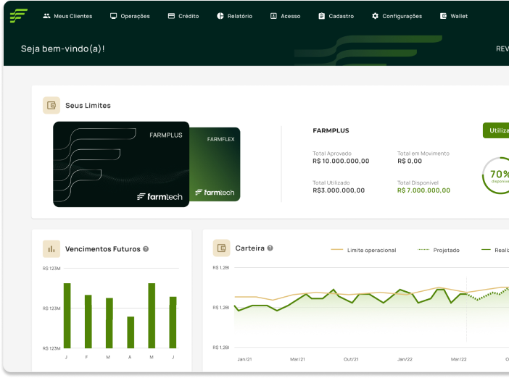509x378 pixels.
Task: Click the Carteira wallet icon
Action: 221,248
